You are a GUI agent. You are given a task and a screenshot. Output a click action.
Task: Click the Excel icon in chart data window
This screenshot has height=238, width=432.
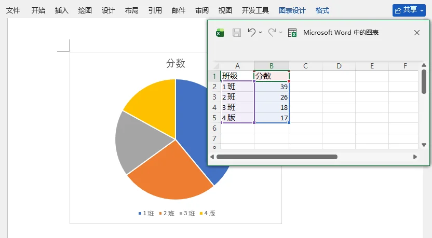(x=220, y=33)
